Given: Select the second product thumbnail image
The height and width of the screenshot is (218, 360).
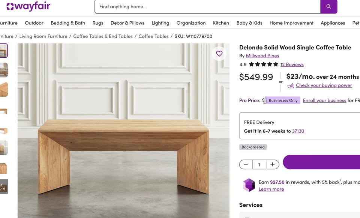Looking at the screenshot, I should pos(4,70).
